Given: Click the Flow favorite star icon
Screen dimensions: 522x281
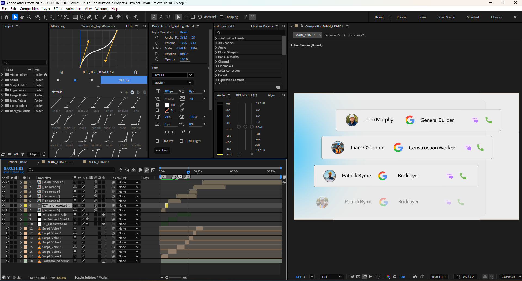Looking at the screenshot, I should [x=135, y=72].
